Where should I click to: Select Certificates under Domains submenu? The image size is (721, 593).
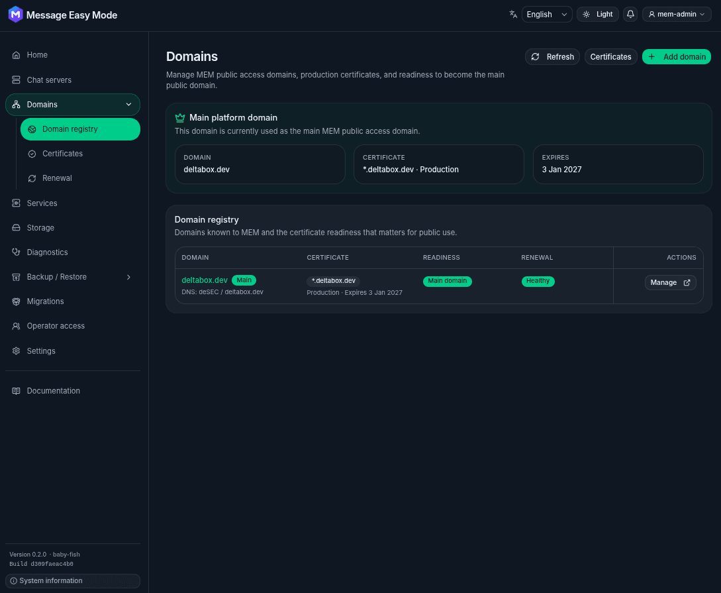81,154
